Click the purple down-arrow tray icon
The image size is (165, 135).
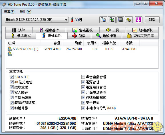coord(138,20)
